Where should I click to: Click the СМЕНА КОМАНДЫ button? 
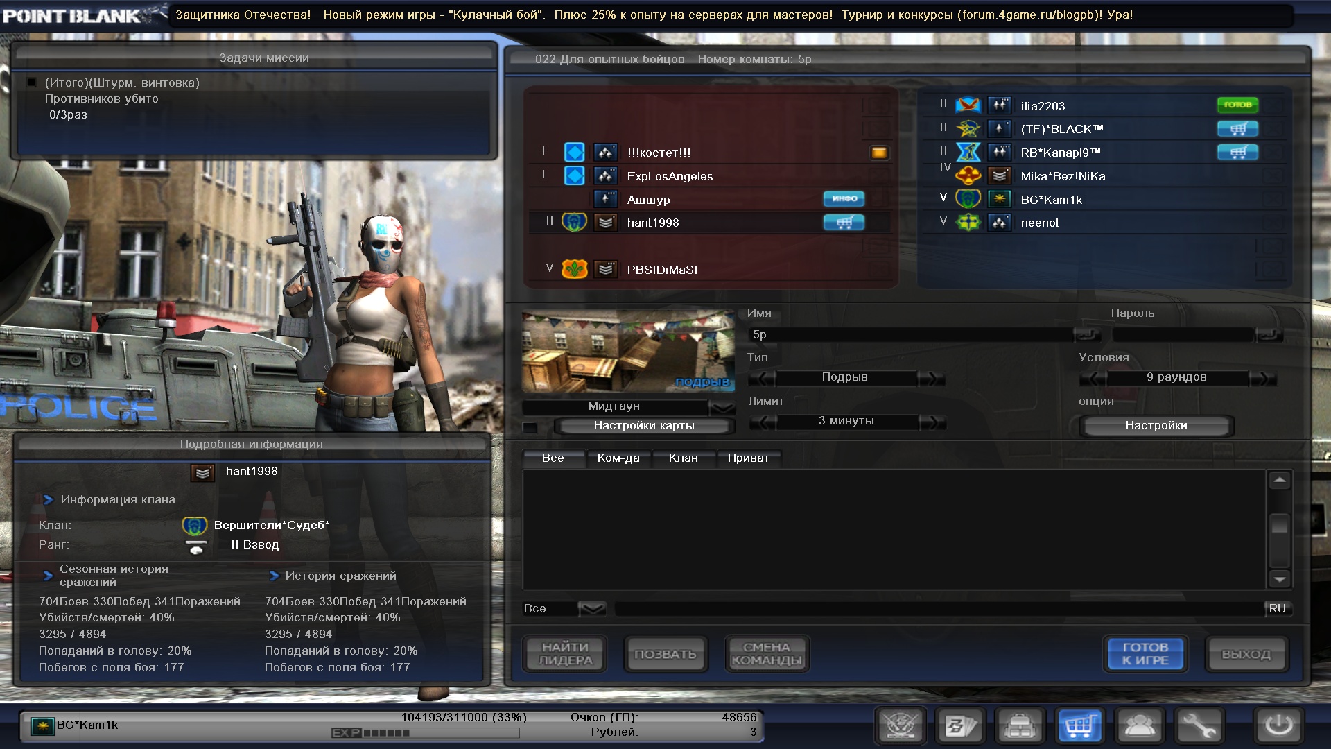coord(766,654)
